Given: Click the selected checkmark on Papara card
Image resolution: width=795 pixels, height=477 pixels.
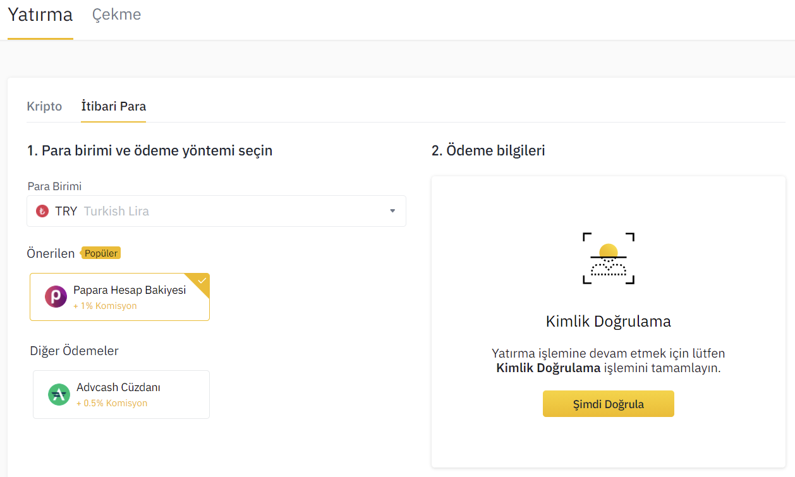Looking at the screenshot, I should 202,281.
